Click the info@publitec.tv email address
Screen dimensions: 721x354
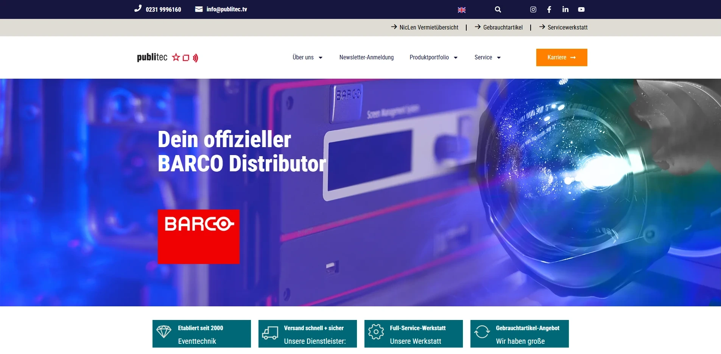227,9
